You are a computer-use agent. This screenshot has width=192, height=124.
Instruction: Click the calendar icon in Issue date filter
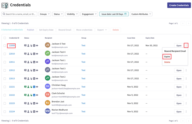[125, 14]
